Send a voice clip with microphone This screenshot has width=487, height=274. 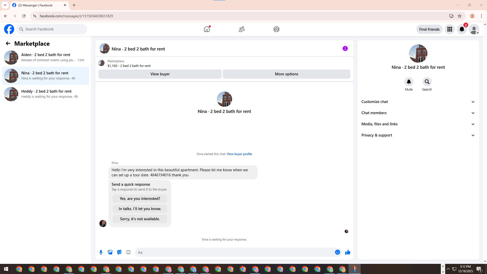(x=101, y=252)
